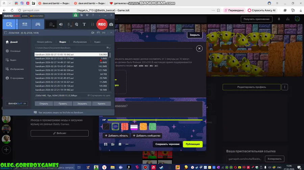Switch to the Аудио tab
The width and height of the screenshot is (304, 170).
pyautogui.click(x=97, y=42)
